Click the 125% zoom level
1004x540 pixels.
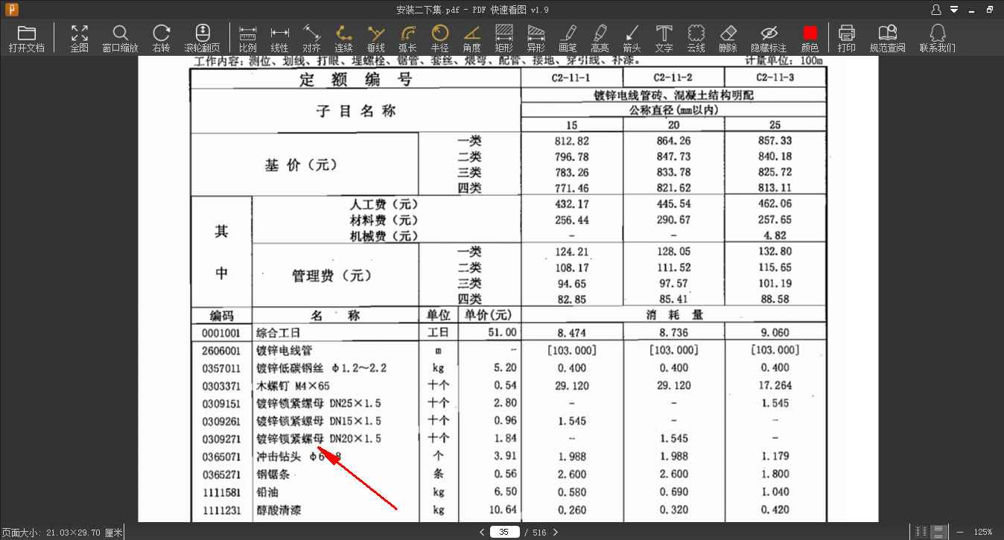point(983,533)
